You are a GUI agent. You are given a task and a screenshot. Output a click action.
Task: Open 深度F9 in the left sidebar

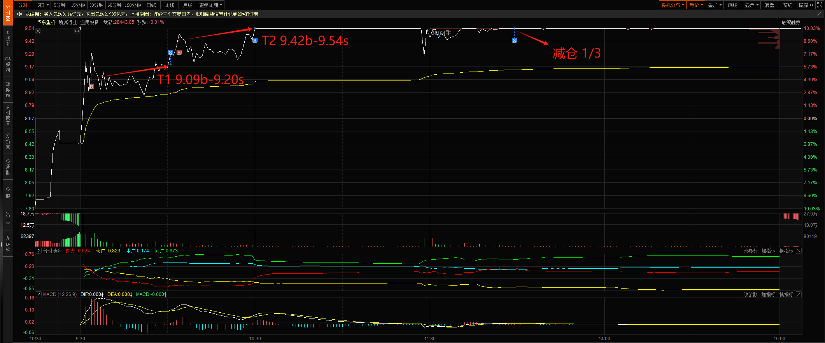click(8, 90)
